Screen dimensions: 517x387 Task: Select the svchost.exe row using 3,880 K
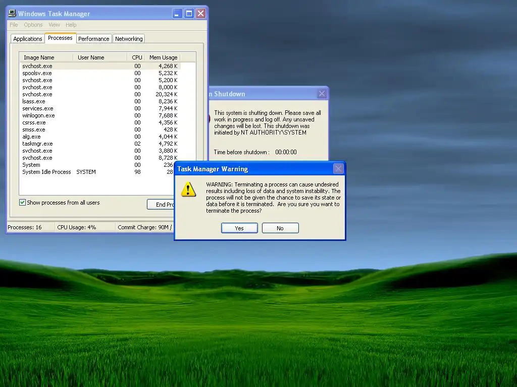pyautogui.click(x=100, y=151)
